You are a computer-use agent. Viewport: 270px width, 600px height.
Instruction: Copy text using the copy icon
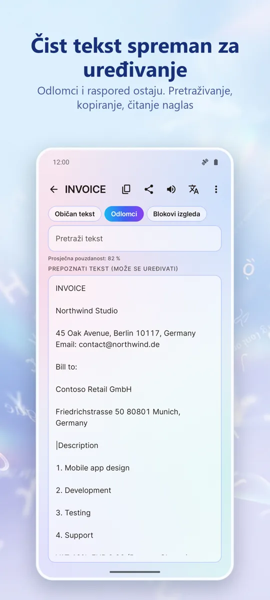[126, 189]
